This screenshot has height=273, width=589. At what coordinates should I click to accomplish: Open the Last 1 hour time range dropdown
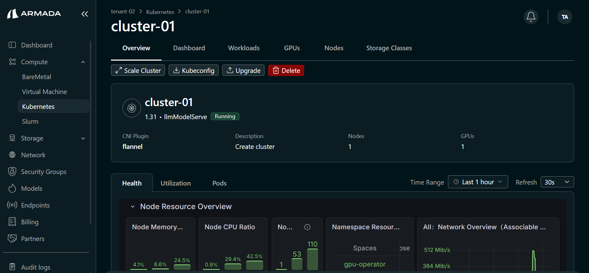478,182
